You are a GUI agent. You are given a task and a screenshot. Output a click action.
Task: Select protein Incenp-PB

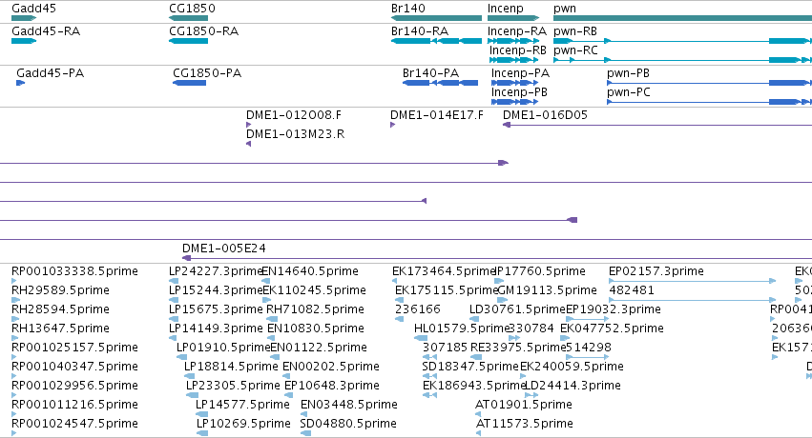tap(516, 102)
